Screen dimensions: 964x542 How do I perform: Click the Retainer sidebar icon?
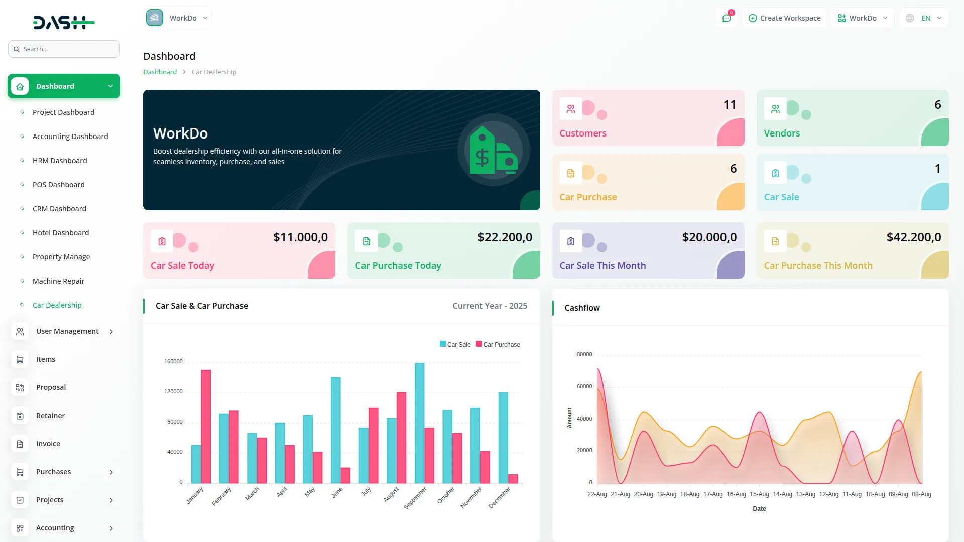(x=20, y=416)
